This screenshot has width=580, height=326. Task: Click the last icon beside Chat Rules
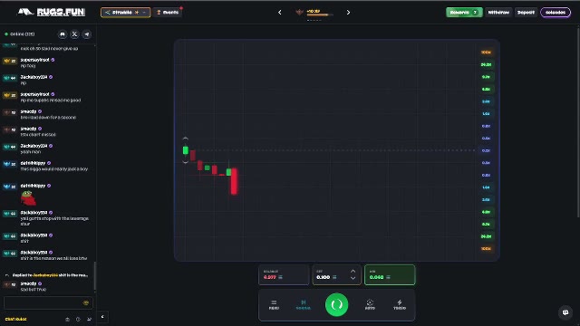pyautogui.click(x=89, y=320)
